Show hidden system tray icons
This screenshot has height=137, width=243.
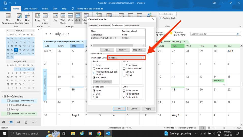(x=196, y=133)
